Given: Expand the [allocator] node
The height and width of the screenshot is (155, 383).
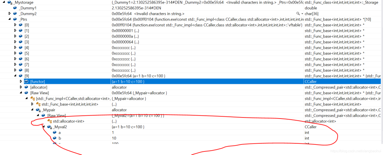Looking at the screenshot, I should pos(21,87).
